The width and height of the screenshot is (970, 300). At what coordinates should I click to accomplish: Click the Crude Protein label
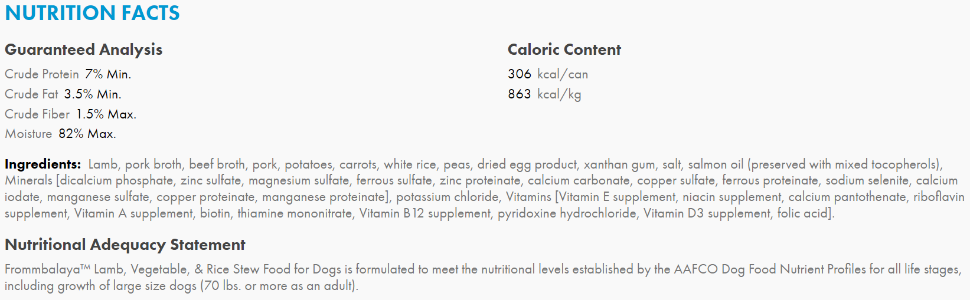coord(42,74)
